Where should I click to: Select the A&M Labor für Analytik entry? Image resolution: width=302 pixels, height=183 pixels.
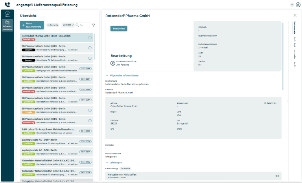(57, 131)
